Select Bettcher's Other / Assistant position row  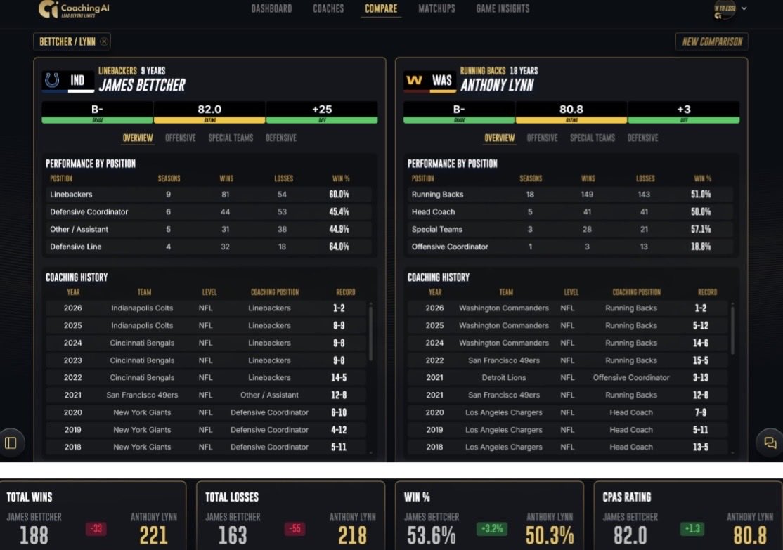pos(209,229)
